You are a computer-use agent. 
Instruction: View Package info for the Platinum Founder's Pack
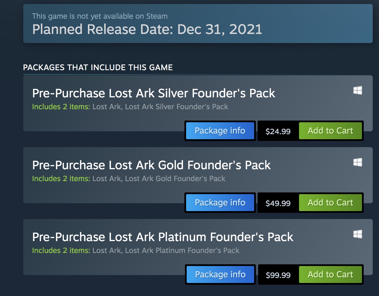220,274
